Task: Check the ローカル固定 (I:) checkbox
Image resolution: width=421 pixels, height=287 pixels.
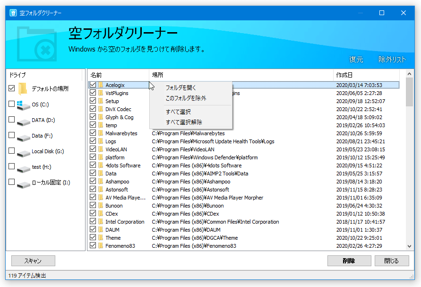Action: 11,182
